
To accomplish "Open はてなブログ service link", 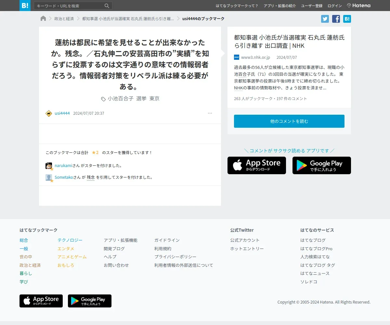I will pyautogui.click(x=313, y=240).
